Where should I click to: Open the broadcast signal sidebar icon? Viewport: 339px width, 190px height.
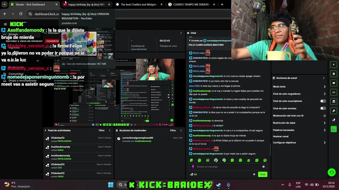tap(334, 92)
